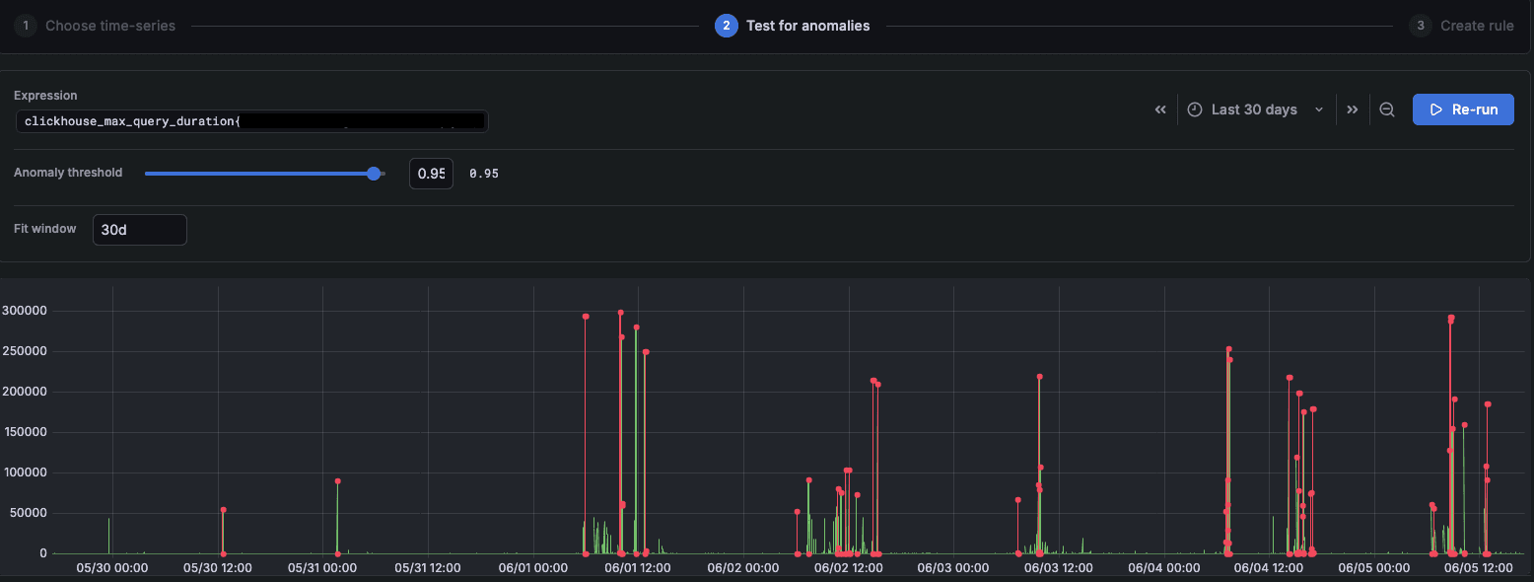Screen dimensions: 1534x582
Task: Click the Fit window label
Action: point(44,229)
